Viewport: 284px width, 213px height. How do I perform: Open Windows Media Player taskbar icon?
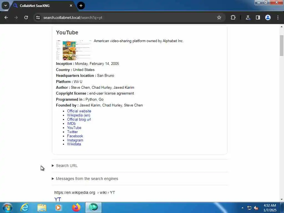point(58,207)
